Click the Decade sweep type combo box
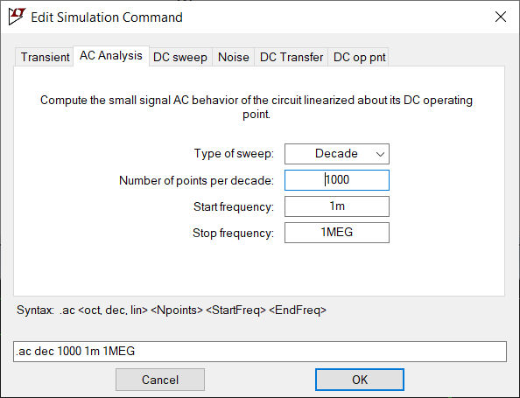 pos(337,154)
